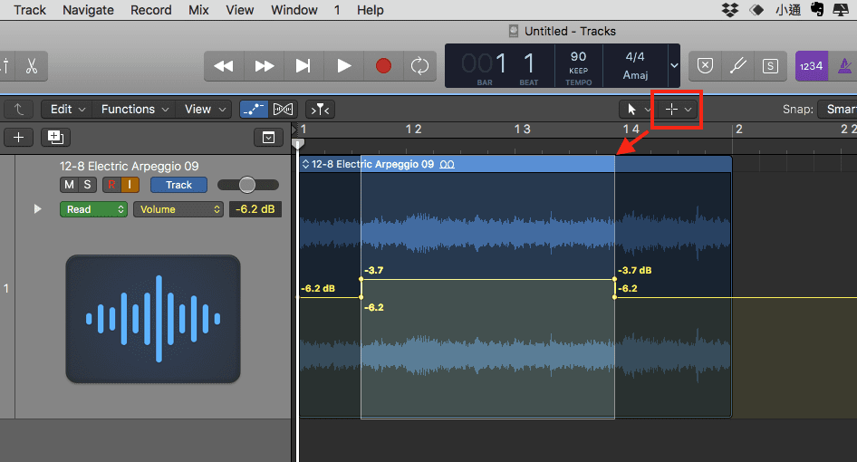Open the Read automation mode menu
Viewport: 857px width, 462px height.
(93, 209)
